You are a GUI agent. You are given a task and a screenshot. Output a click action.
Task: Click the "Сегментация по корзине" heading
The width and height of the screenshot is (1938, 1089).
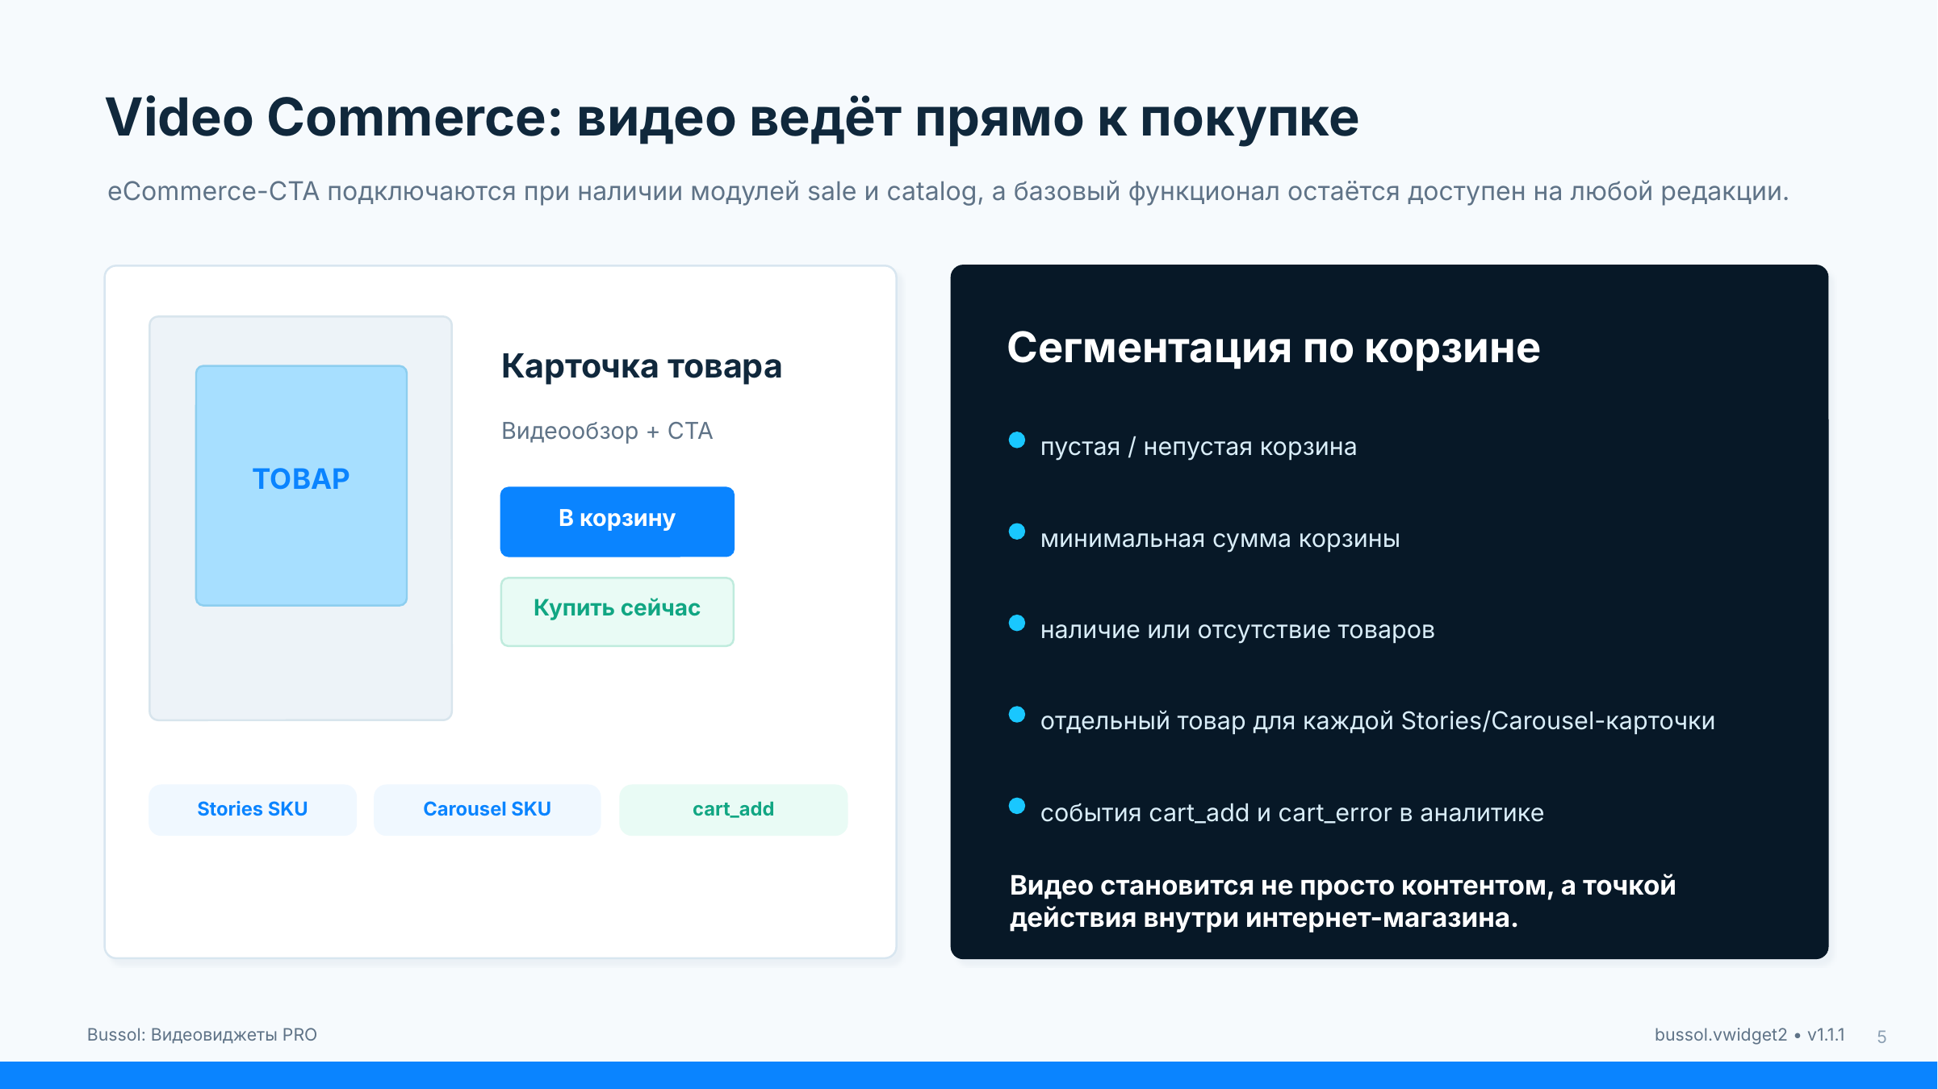click(1273, 348)
